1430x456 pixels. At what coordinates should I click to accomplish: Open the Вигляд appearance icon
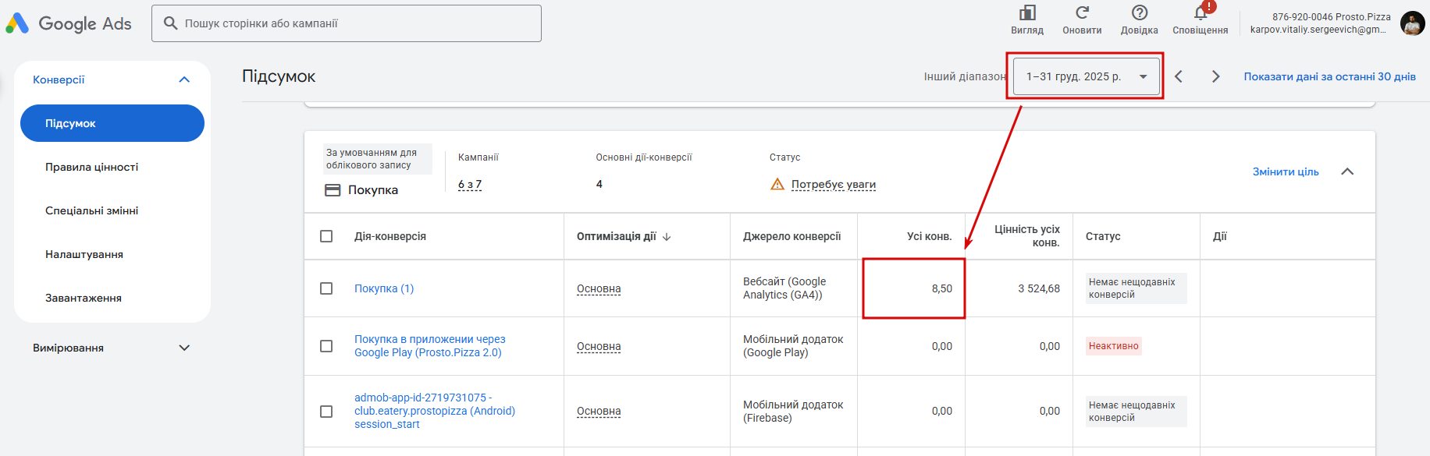[1027, 13]
